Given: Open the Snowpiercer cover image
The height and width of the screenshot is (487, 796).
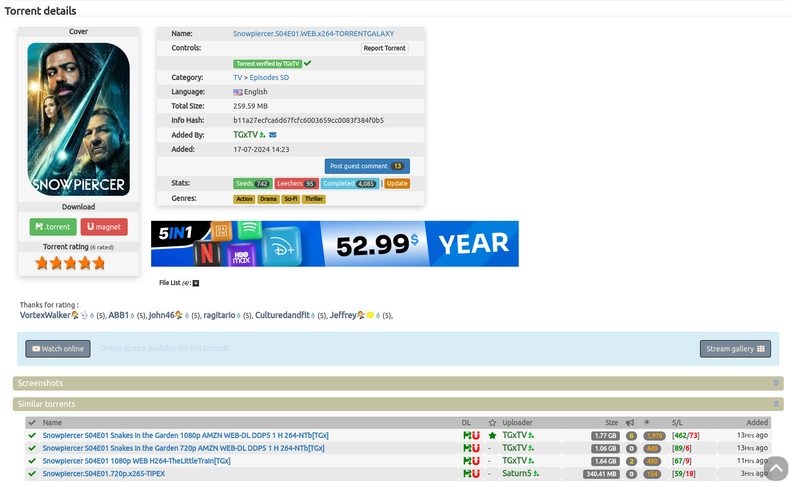Looking at the screenshot, I should pos(79,119).
